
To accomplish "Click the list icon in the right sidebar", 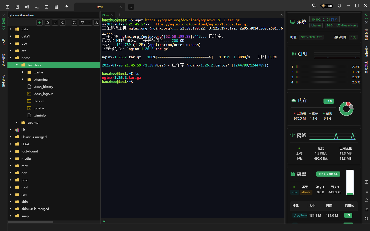I will [x=366, y=191].
